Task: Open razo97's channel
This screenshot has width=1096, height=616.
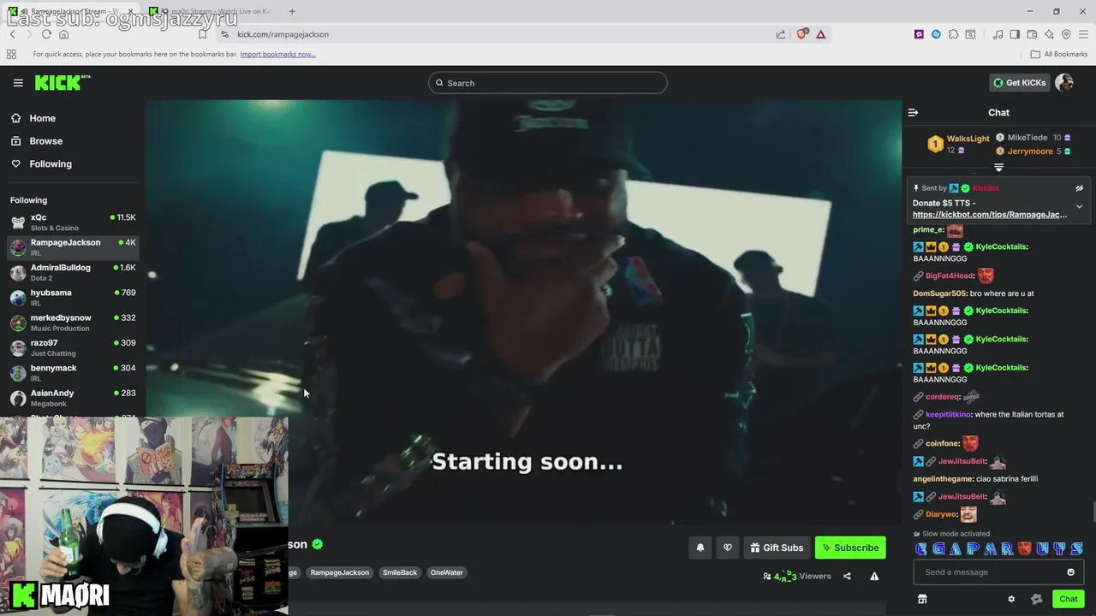Action: [x=73, y=347]
